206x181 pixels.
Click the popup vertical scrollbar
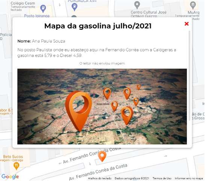[189, 76]
